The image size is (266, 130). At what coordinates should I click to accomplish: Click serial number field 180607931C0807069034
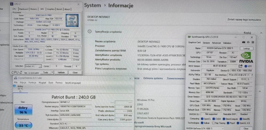click(x=75, y=107)
